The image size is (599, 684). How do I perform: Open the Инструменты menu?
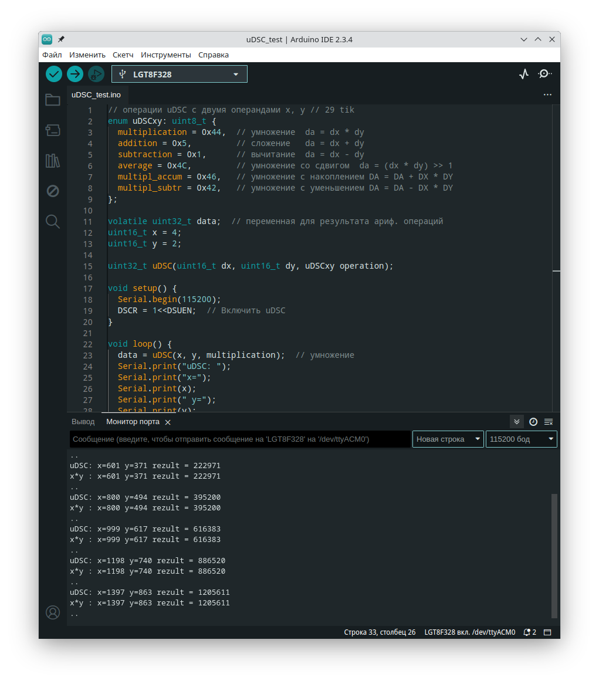click(x=166, y=55)
